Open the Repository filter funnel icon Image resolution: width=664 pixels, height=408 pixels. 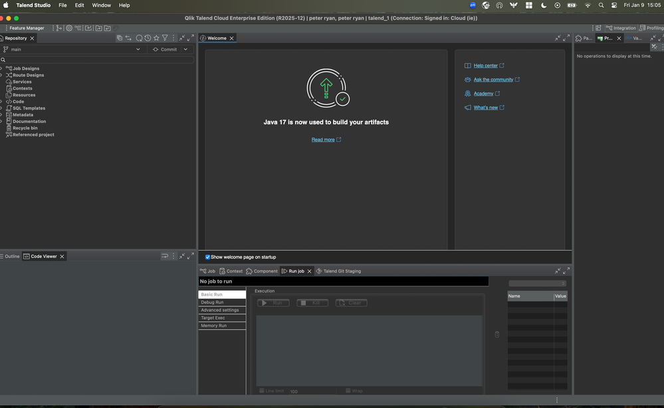pyautogui.click(x=165, y=38)
